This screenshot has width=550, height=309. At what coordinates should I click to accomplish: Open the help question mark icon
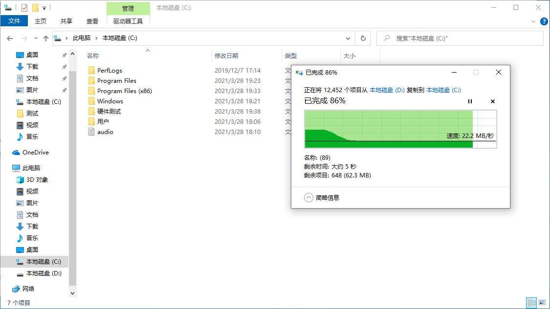544,21
